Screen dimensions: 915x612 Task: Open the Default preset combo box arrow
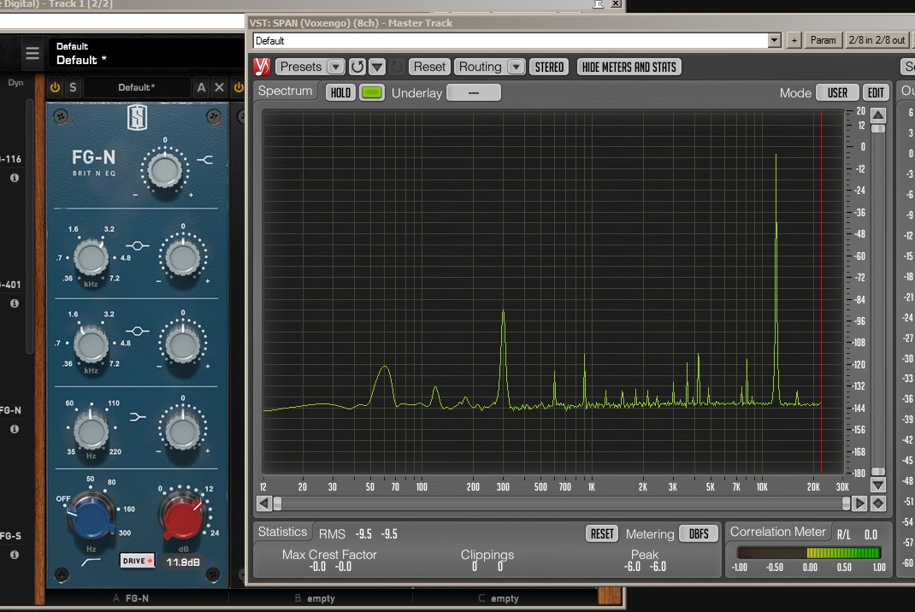(x=775, y=40)
